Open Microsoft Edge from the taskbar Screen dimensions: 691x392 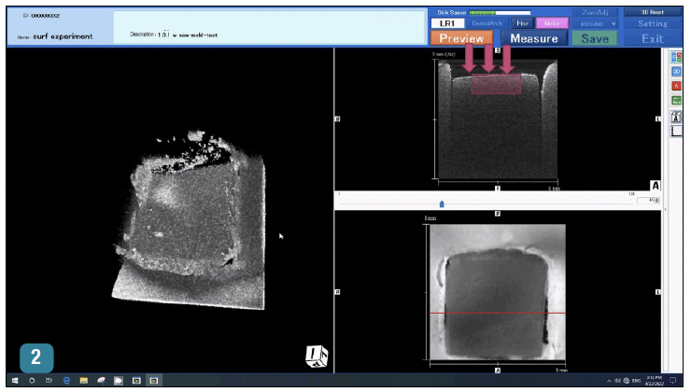[x=66, y=381]
